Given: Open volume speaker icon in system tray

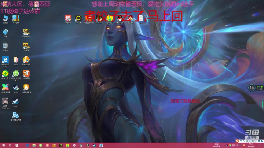Looking at the screenshot, I should [x=237, y=145].
